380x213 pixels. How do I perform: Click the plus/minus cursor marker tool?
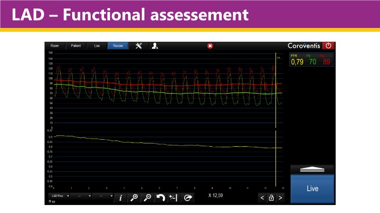[x=173, y=198]
